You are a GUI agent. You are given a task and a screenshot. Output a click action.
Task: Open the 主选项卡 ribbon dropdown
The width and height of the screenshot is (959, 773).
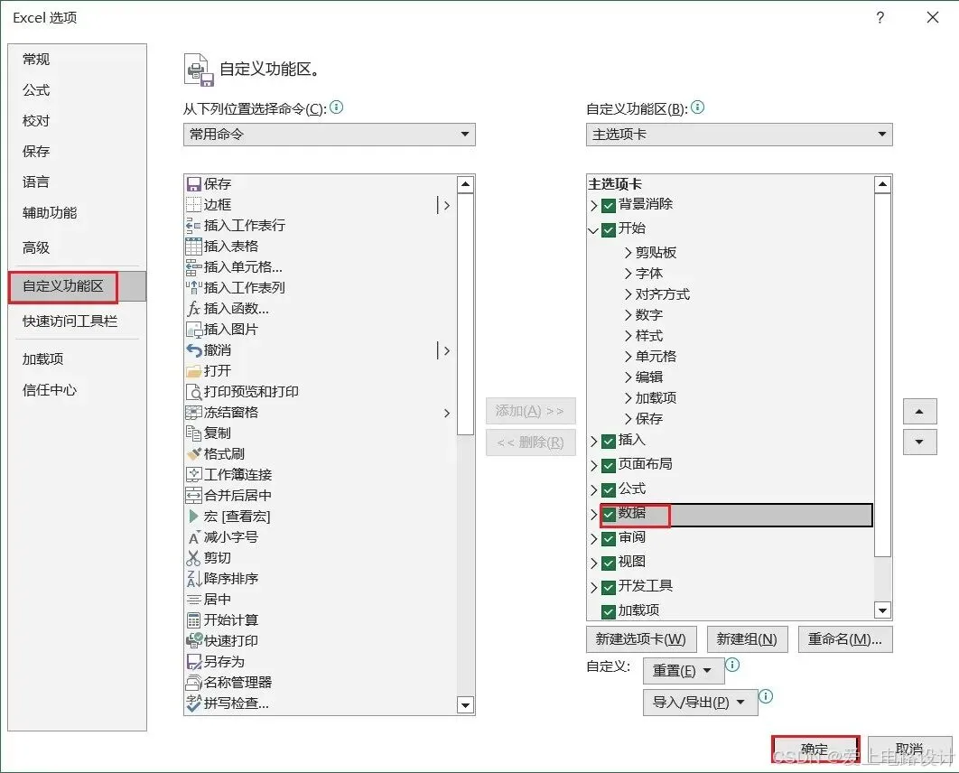739,135
